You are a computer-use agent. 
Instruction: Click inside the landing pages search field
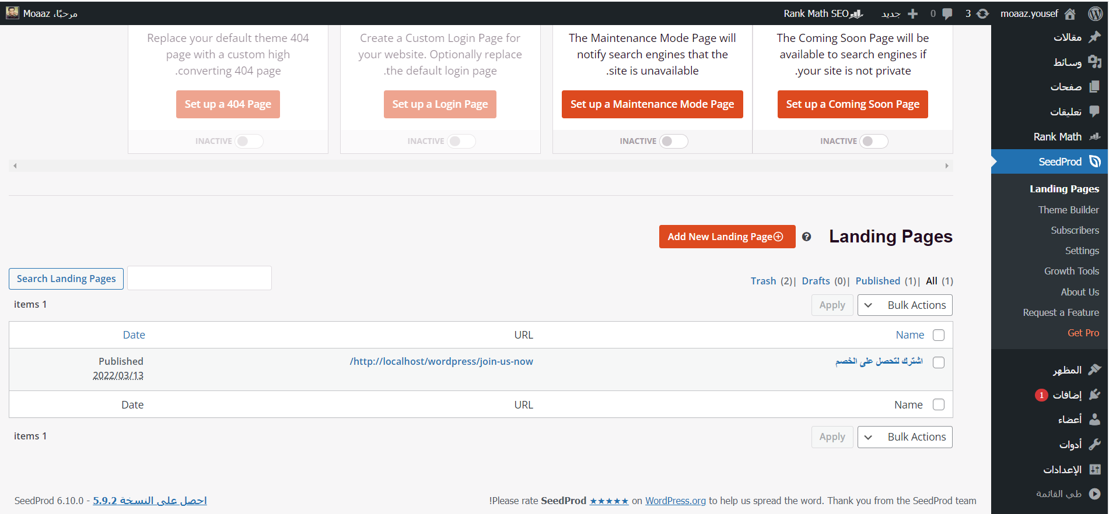[200, 278]
